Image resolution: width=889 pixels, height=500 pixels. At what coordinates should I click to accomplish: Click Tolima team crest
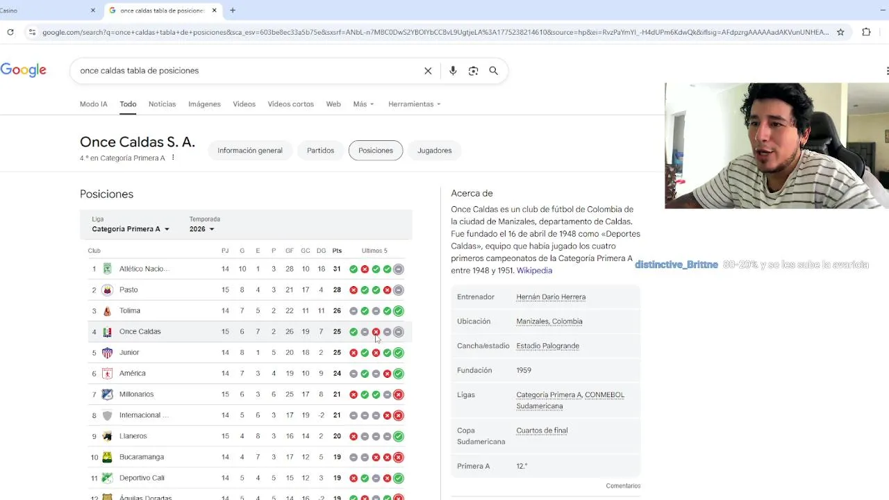[107, 310]
